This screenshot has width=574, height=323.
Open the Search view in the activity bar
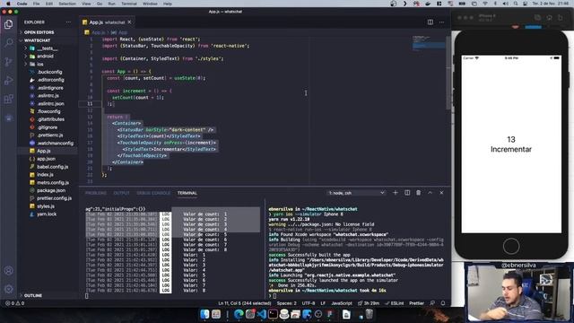pos(8,43)
